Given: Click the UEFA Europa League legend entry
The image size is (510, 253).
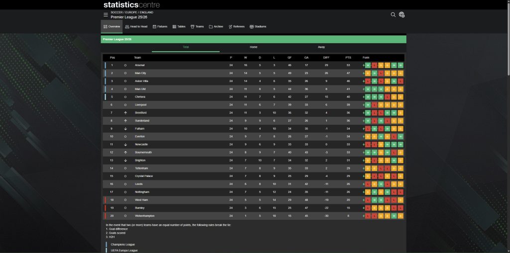Looking at the screenshot, I should click(124, 251).
